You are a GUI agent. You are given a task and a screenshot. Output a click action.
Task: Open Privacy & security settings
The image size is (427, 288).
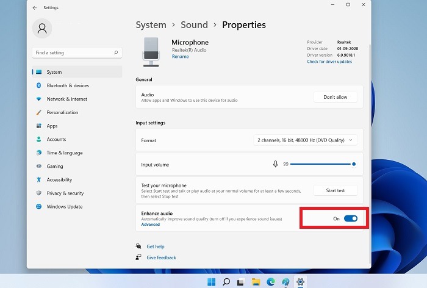[65, 193]
